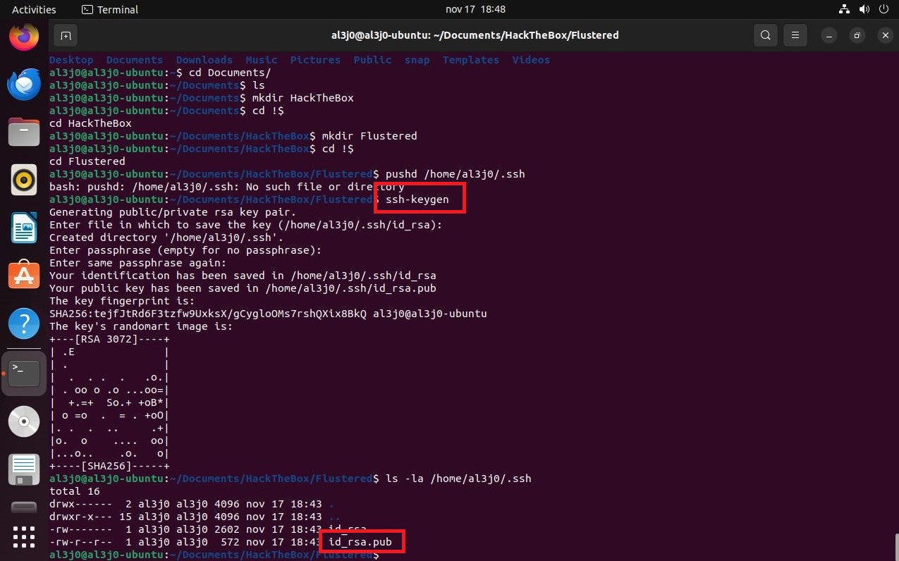The height and width of the screenshot is (561, 899).
Task: Click the 'Enter same passphrase again:' line
Action: (138, 263)
